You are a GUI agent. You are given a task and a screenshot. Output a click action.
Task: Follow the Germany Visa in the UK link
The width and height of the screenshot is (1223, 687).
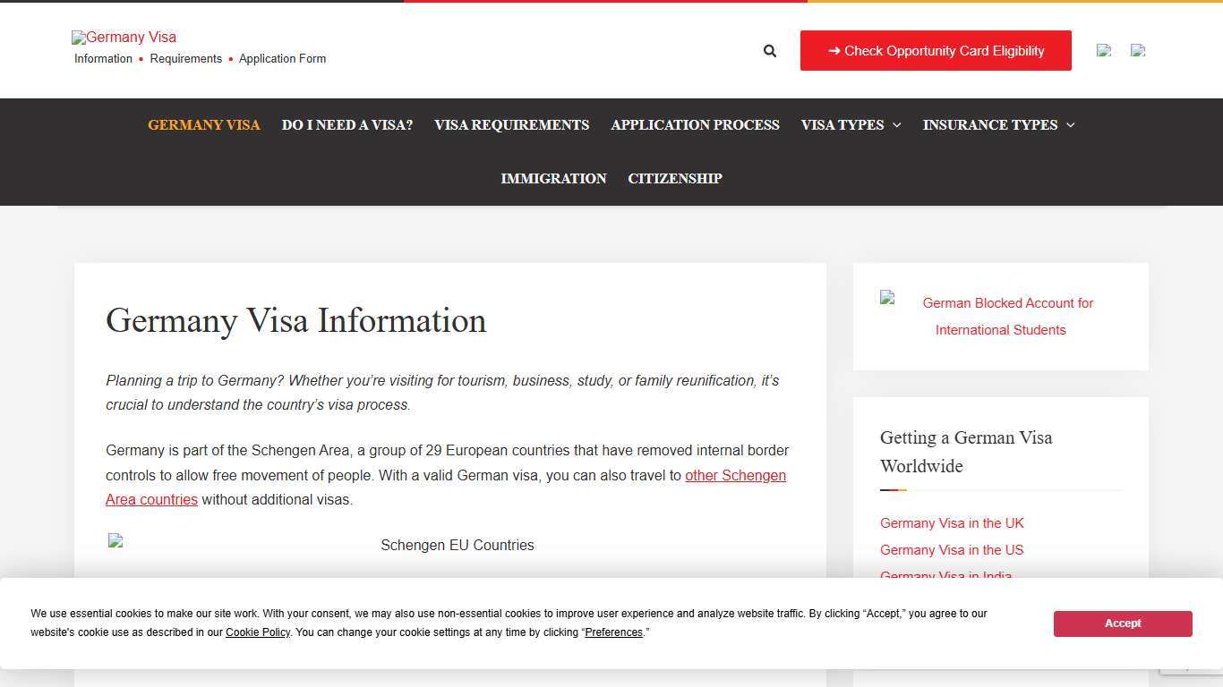tap(952, 523)
